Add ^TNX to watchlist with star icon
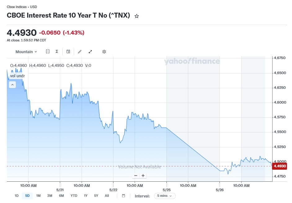The width and height of the screenshot is (292, 203). click(137, 16)
